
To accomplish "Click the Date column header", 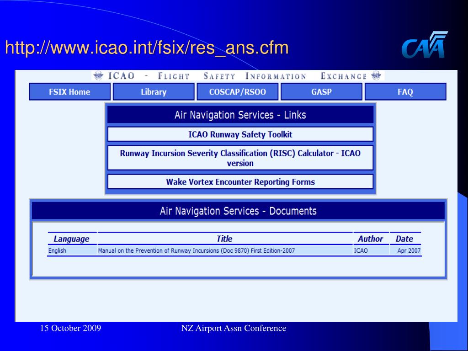I will 404,239.
